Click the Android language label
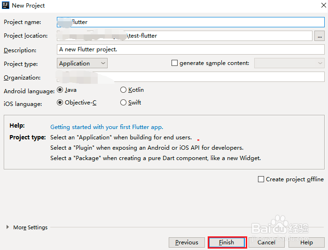This screenshot has width=328, height=250. click(29, 91)
